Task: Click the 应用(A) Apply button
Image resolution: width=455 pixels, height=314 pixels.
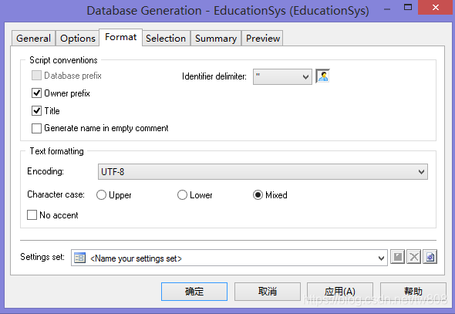Action: click(340, 292)
